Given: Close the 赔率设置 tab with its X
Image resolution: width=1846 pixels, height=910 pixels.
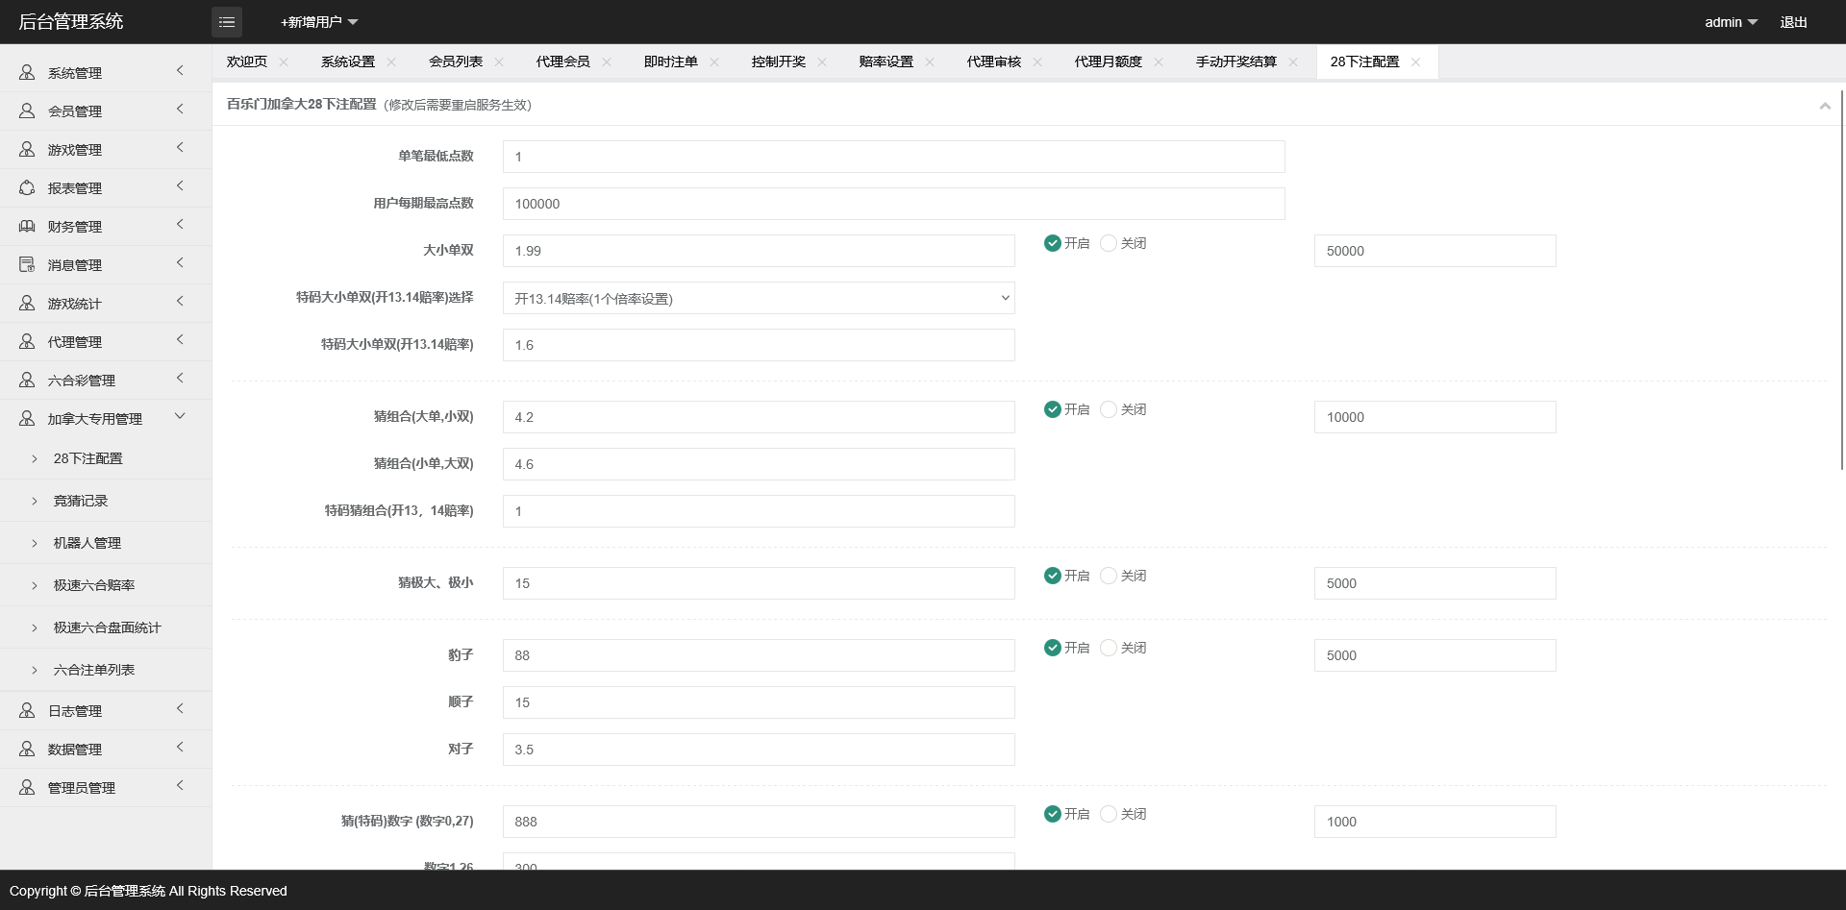Looking at the screenshot, I should tap(930, 62).
